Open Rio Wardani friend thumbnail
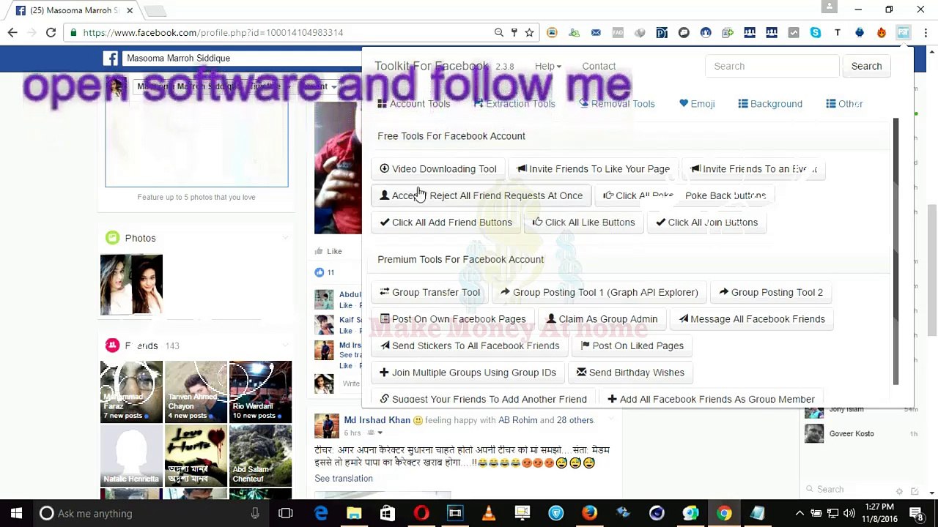Image resolution: width=938 pixels, height=527 pixels. pyautogui.click(x=260, y=392)
